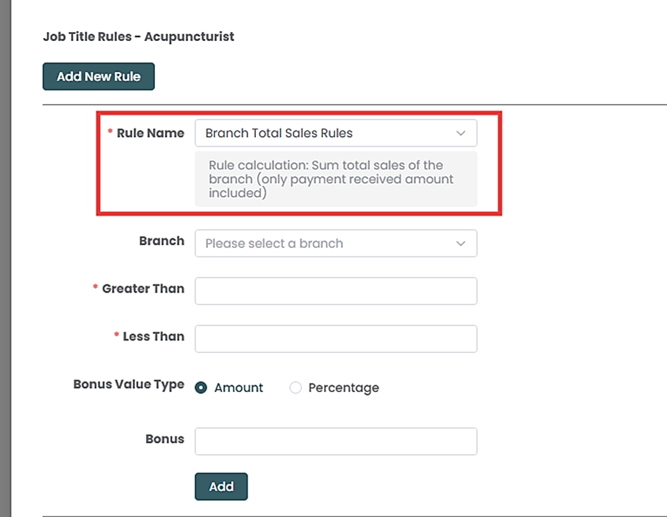Click the Job Title Rules - Acupuncturist heading

(x=138, y=37)
